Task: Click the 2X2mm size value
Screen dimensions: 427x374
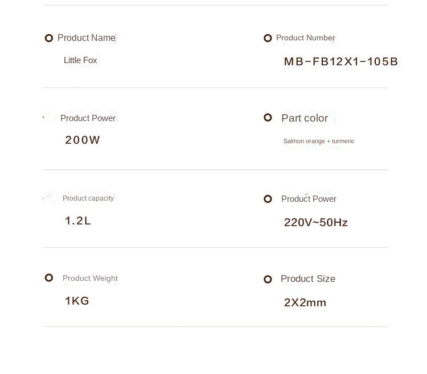Action: (x=305, y=302)
